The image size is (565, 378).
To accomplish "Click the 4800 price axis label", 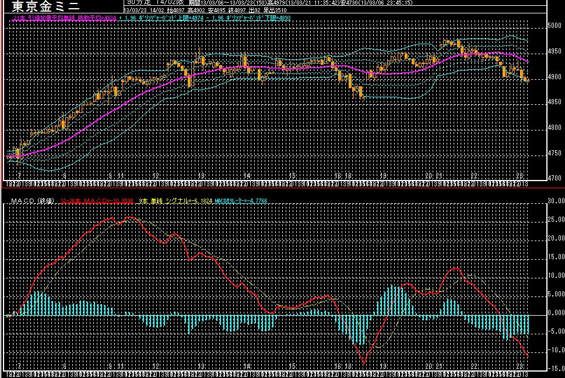I will 555,128.
